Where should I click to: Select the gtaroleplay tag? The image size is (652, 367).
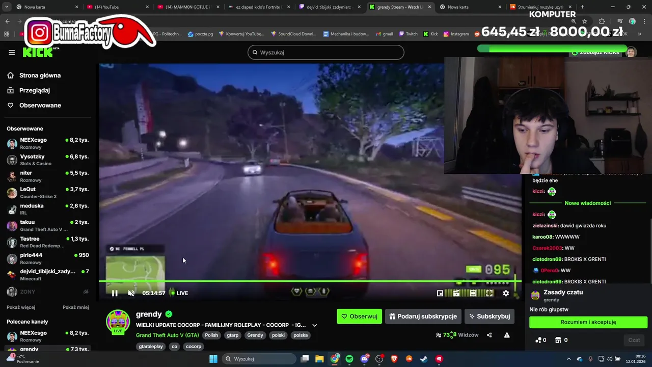click(151, 347)
